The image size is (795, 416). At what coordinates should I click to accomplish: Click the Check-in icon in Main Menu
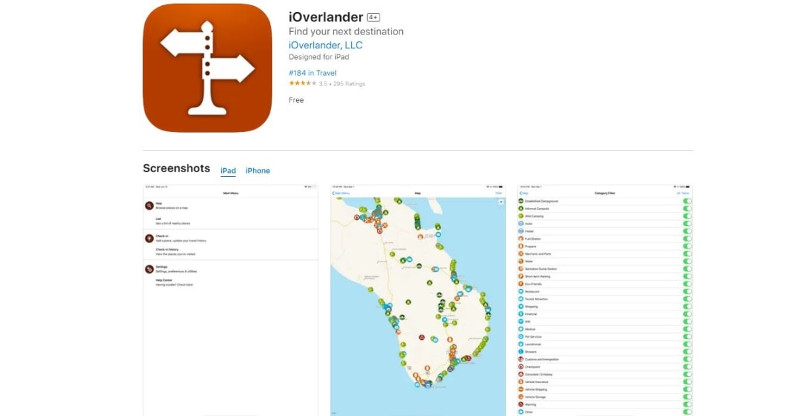pos(149,238)
